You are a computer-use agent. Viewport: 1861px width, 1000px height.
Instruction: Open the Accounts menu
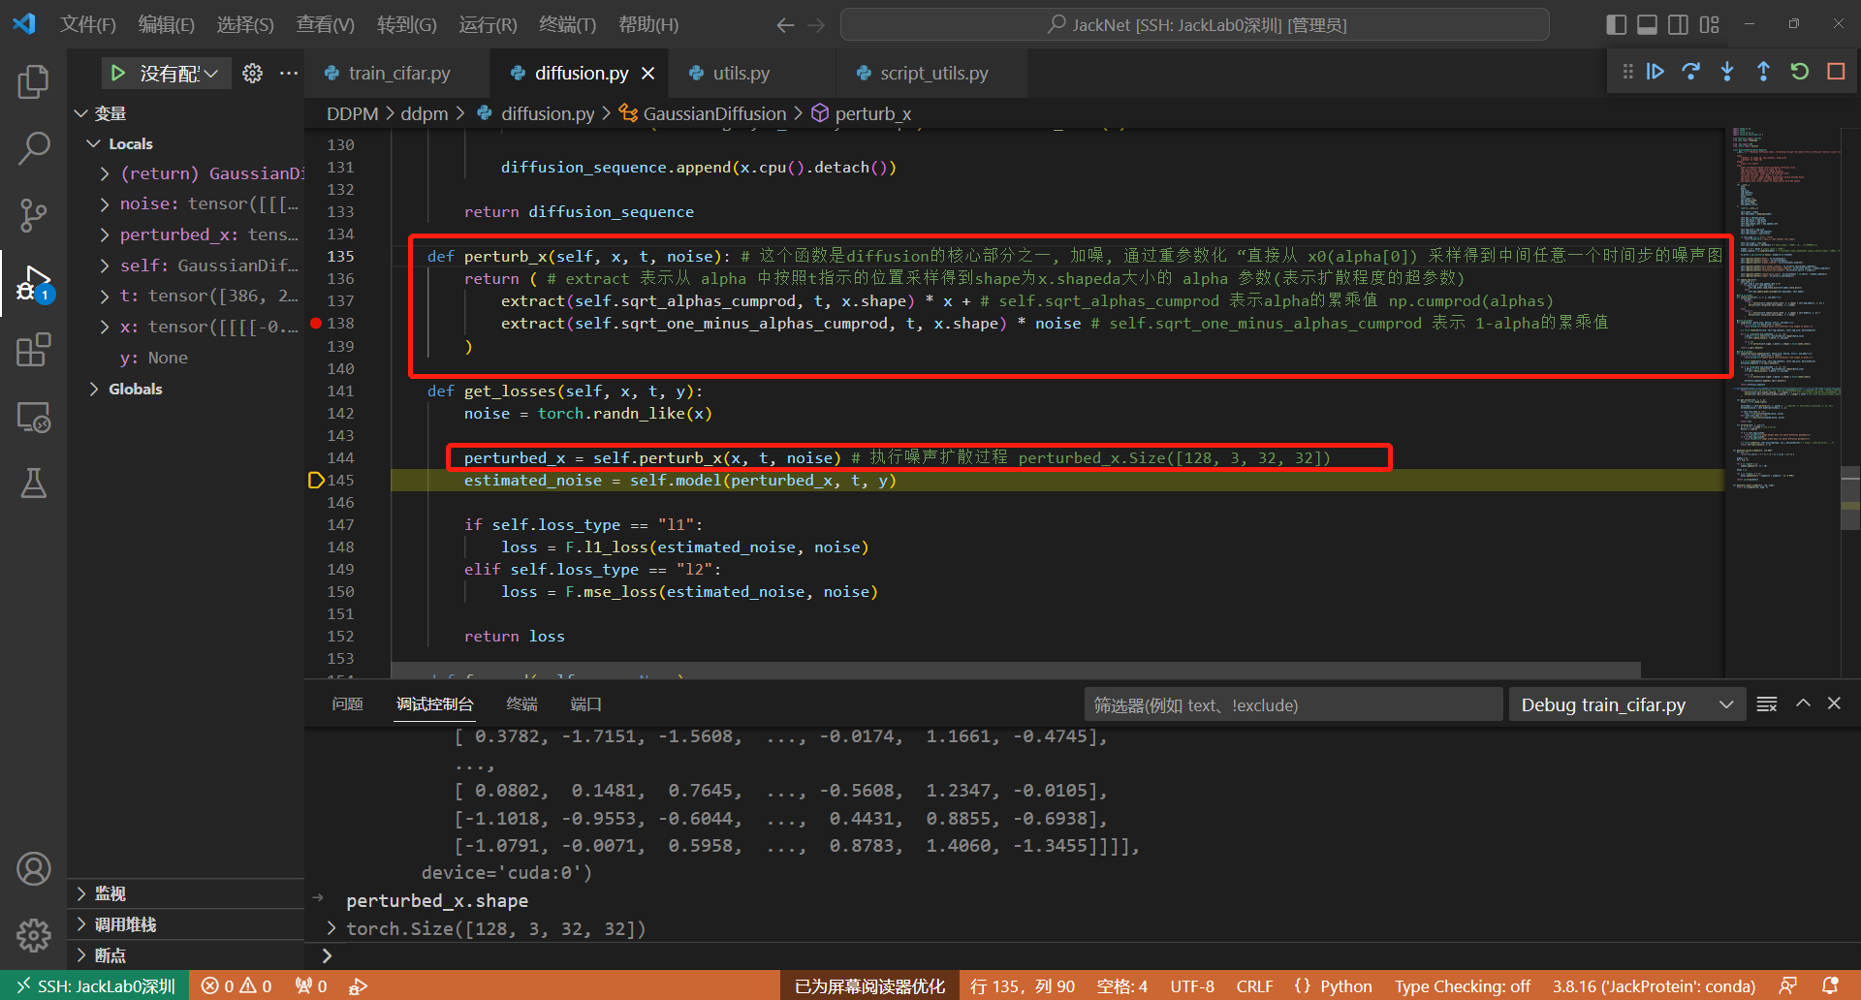(33, 869)
